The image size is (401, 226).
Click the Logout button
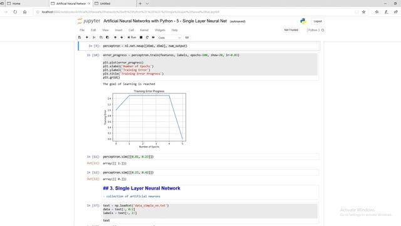(x=318, y=21)
